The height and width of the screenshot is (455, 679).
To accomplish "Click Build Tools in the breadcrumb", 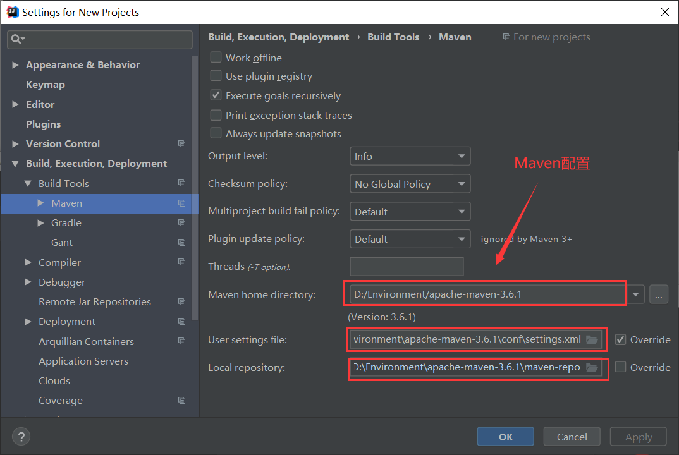I will tap(393, 37).
